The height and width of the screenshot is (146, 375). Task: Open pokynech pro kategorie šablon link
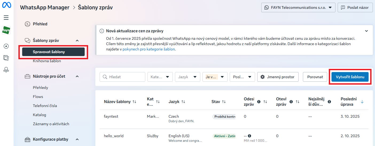pyautogui.click(x=149, y=49)
